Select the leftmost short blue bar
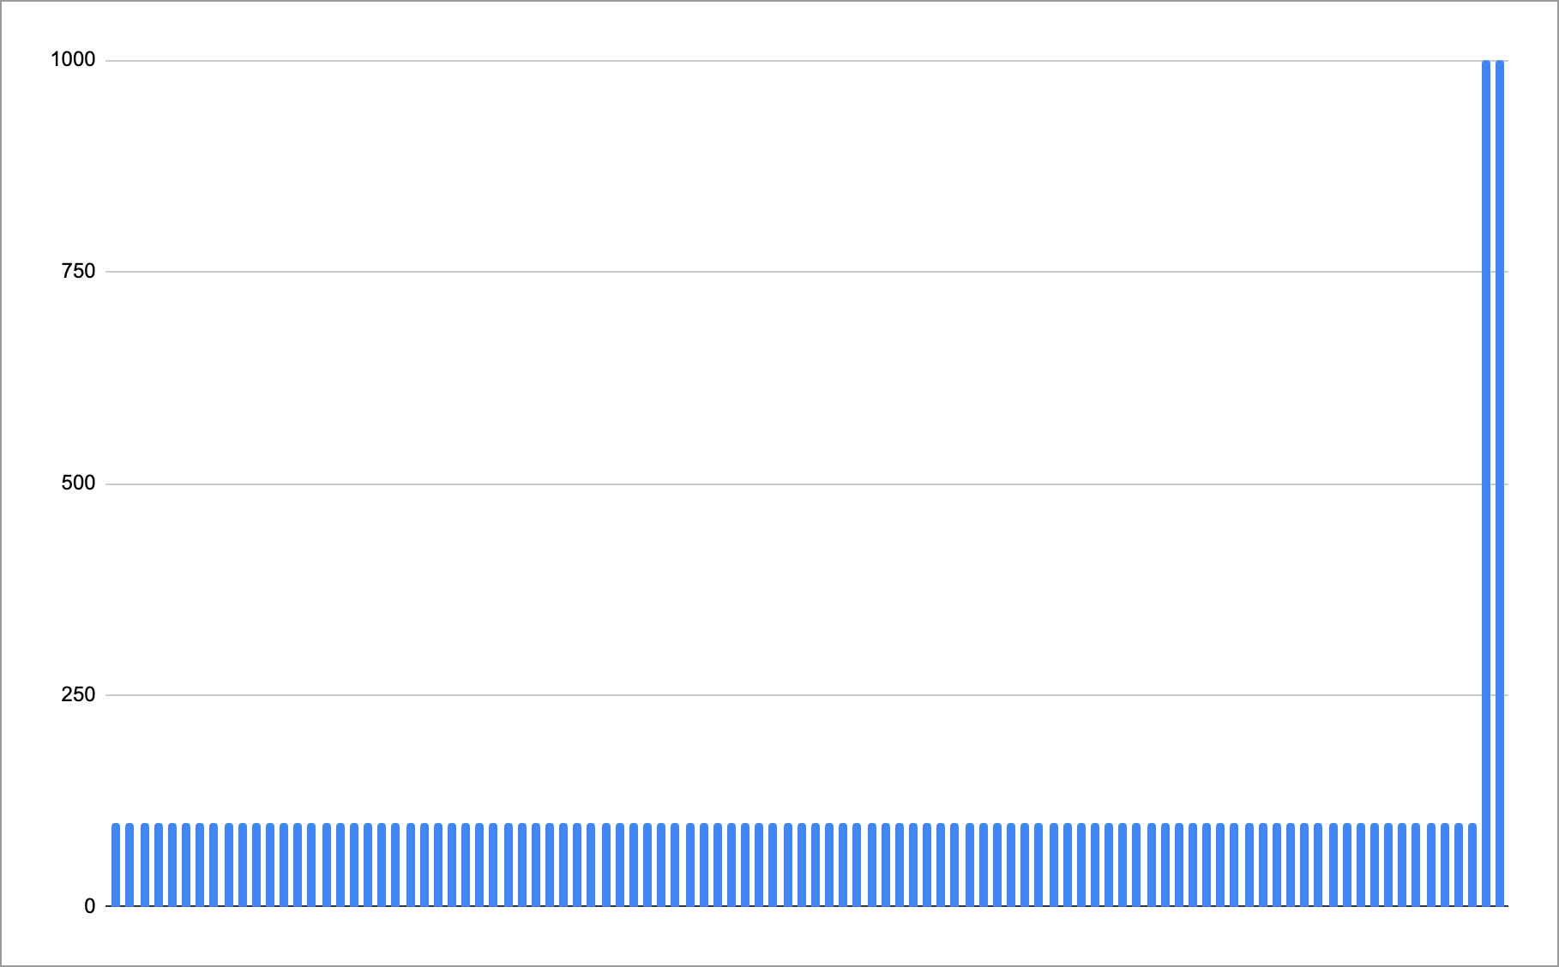Image resolution: width=1559 pixels, height=967 pixels. tap(116, 864)
